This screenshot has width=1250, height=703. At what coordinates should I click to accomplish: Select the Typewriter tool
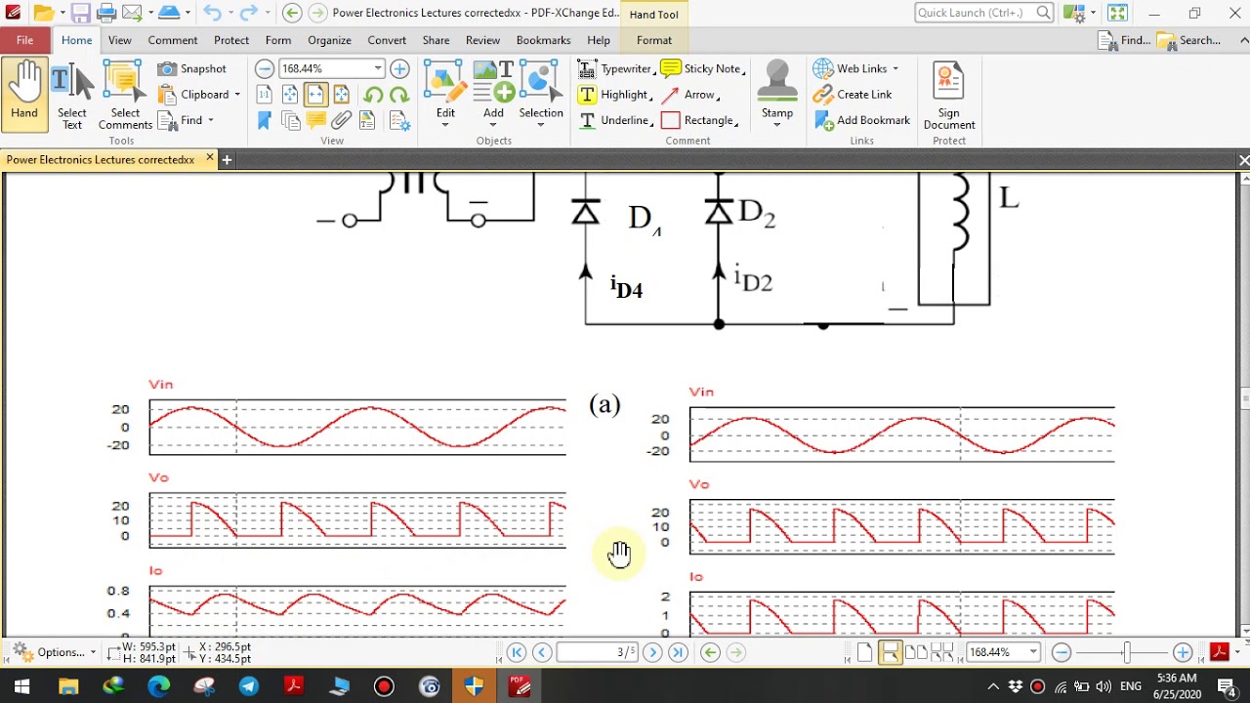click(615, 68)
